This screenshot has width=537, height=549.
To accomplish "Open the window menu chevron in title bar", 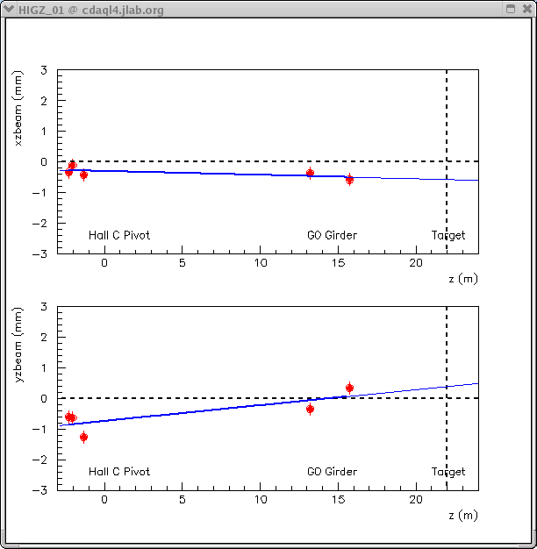I will (x=9, y=9).
